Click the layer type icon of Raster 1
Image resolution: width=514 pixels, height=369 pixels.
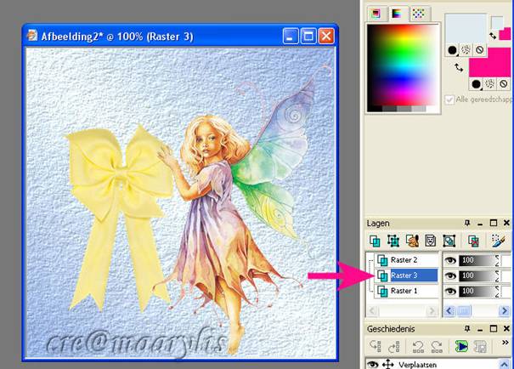pyautogui.click(x=382, y=292)
